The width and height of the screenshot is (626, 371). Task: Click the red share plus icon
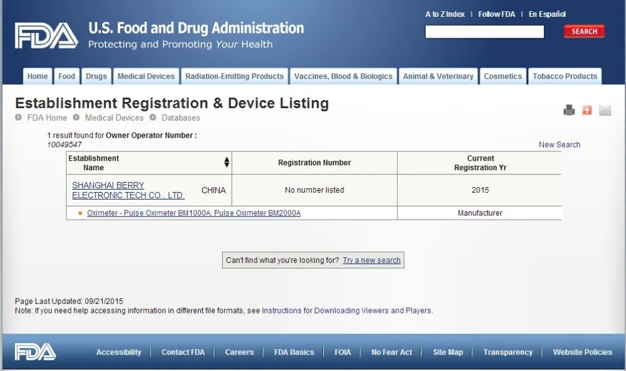tap(587, 110)
